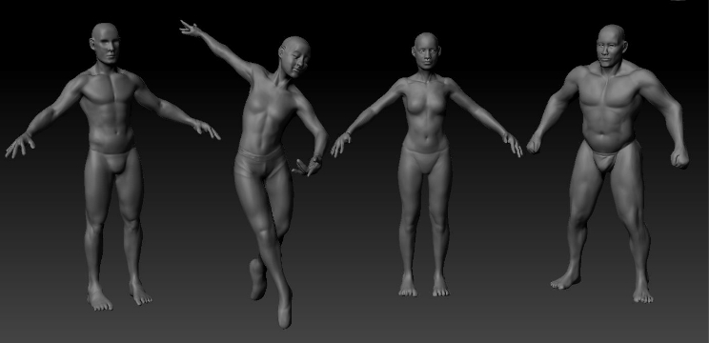Select the muscular right figure's head
The width and height of the screenshot is (709, 343).
[x=612, y=46]
